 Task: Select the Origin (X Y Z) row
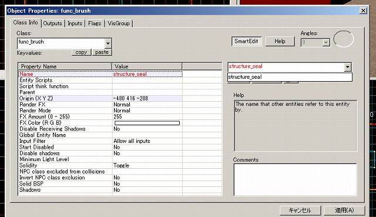coord(100,98)
